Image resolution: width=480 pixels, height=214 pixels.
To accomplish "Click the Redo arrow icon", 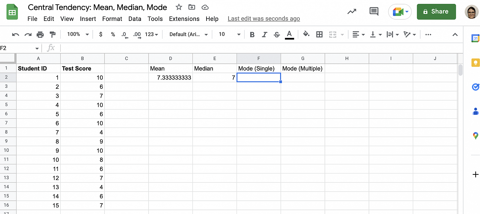I will pos(28,34).
